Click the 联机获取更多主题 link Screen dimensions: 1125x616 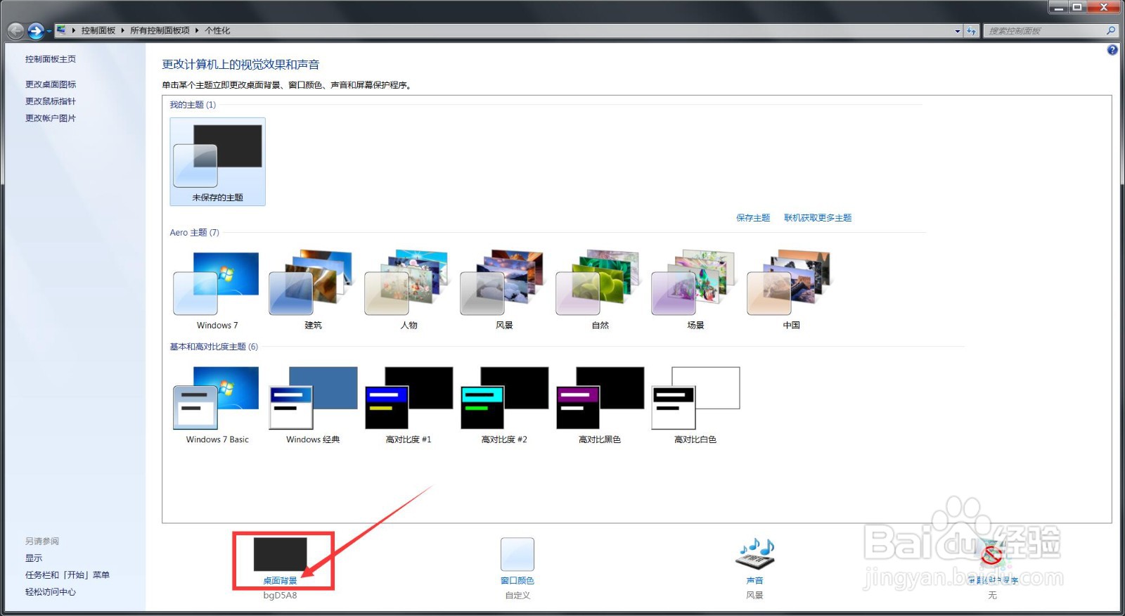(818, 218)
